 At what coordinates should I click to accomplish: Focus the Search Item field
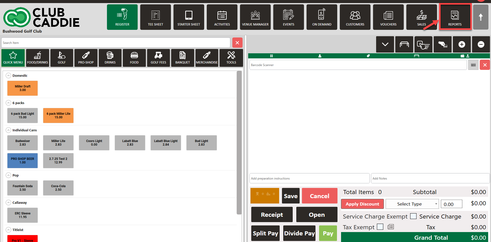116,43
